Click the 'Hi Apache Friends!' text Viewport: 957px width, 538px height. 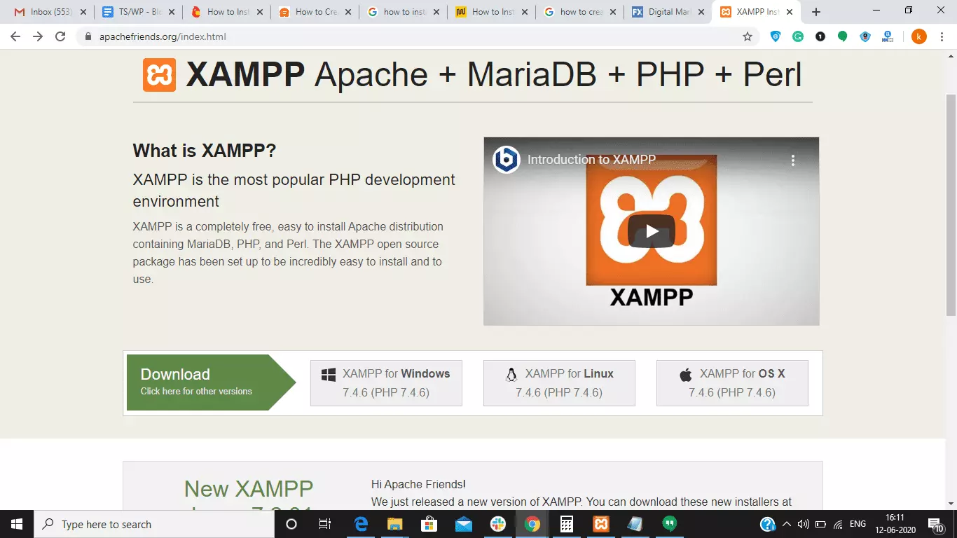(x=418, y=484)
